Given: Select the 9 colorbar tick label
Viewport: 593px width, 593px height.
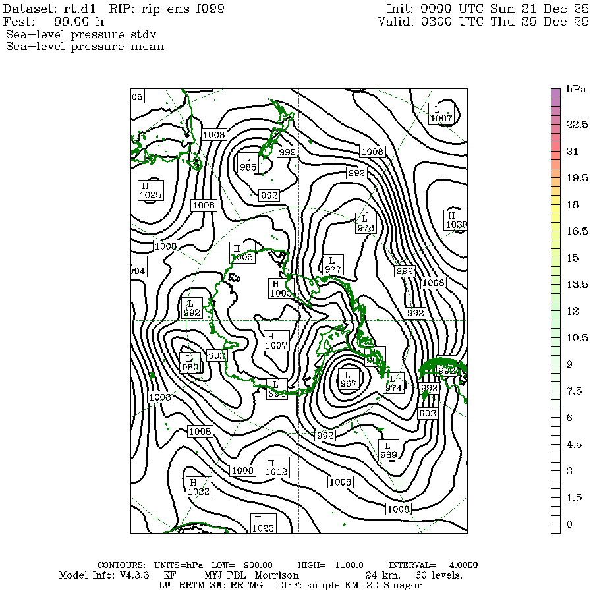Looking at the screenshot, I should tap(569, 364).
